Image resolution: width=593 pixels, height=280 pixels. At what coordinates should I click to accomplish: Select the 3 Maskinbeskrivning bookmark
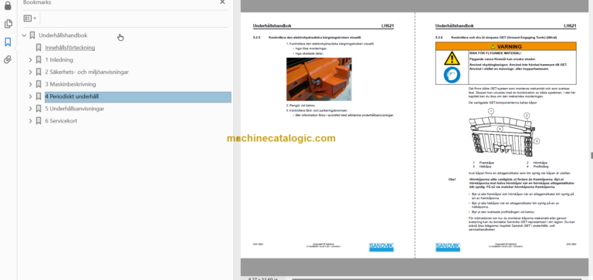[70, 84]
